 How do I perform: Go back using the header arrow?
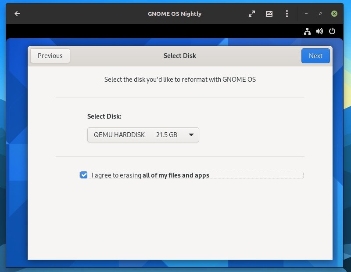click(x=17, y=14)
